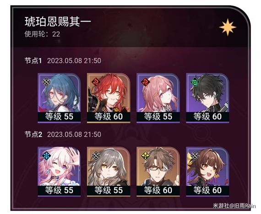Select the black-haired level 60 character portrait
This screenshot has width=261, height=214.
(207, 98)
